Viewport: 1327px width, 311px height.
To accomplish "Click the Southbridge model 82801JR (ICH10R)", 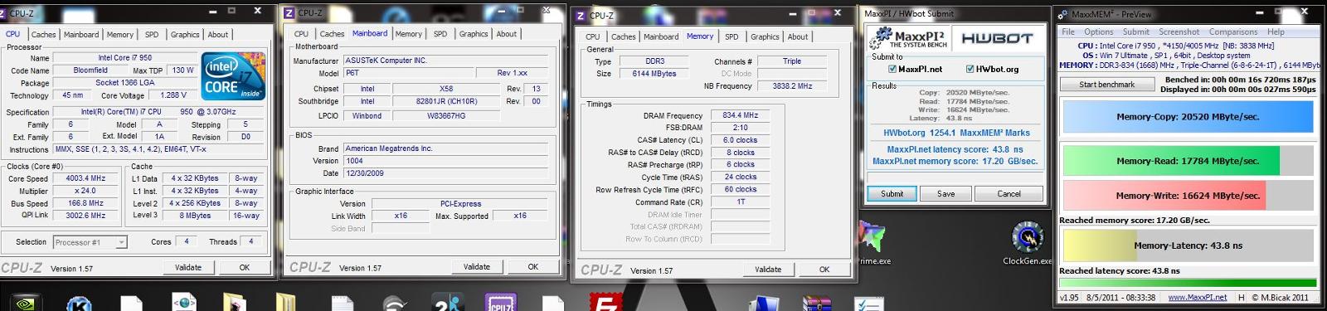I will pyautogui.click(x=446, y=101).
